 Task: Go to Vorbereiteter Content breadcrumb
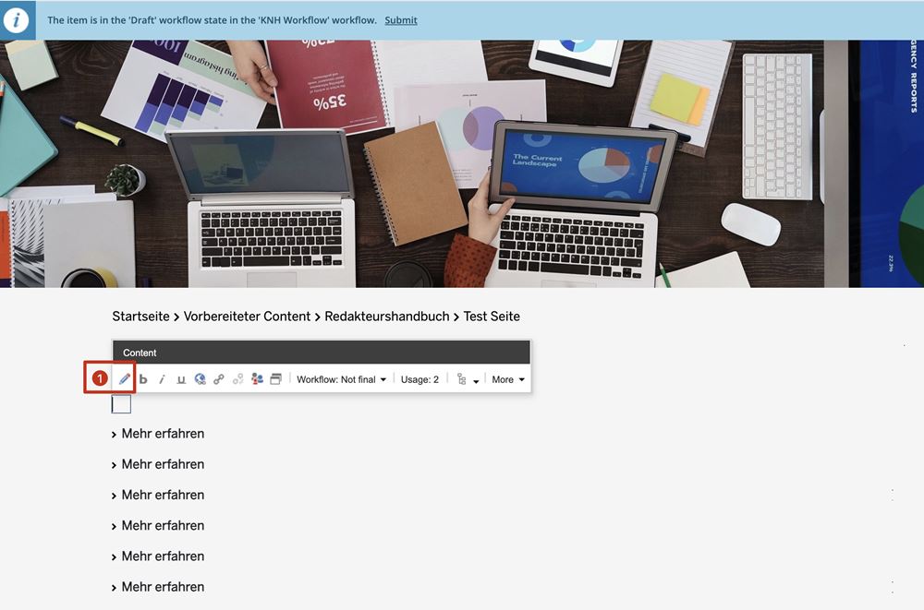tap(247, 317)
